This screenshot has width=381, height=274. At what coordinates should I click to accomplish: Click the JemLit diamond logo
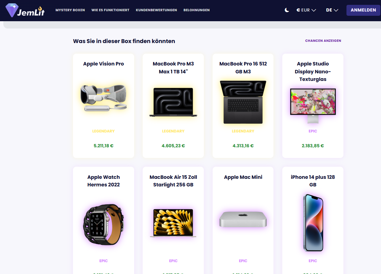click(x=25, y=10)
